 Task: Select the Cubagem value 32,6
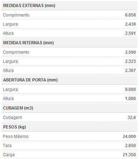pyautogui.click(x=132, y=118)
